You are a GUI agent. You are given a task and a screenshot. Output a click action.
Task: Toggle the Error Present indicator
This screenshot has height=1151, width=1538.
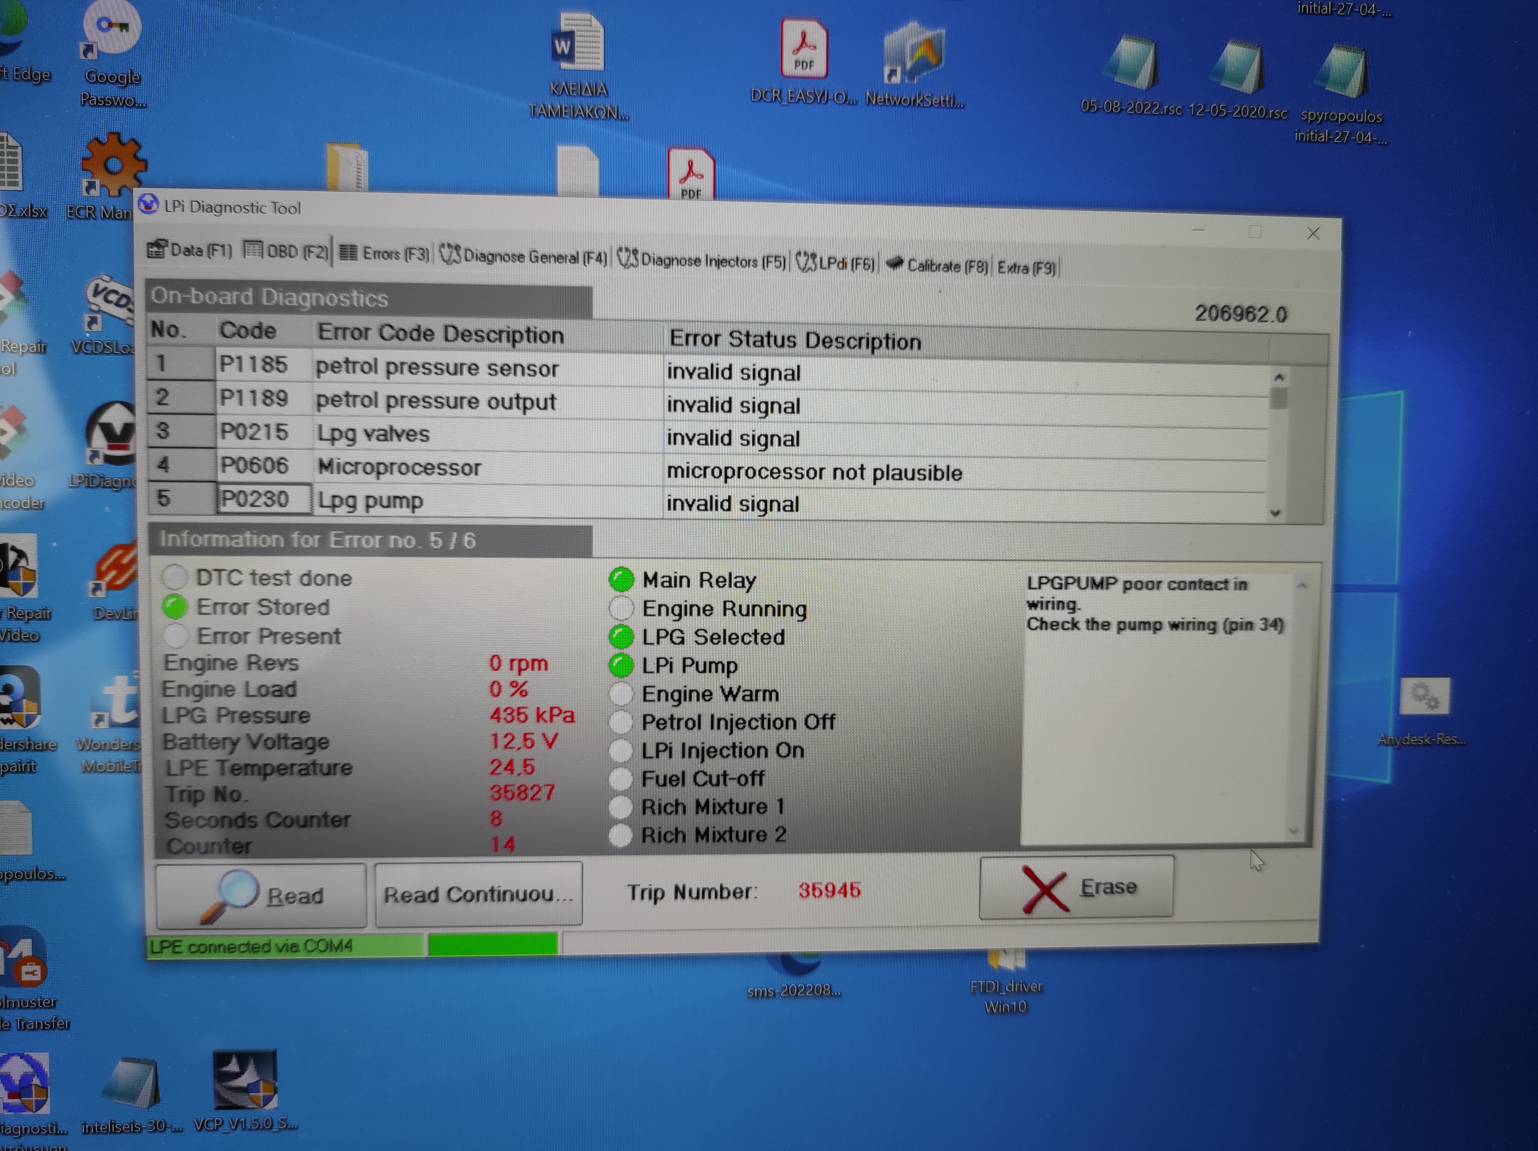click(x=175, y=635)
